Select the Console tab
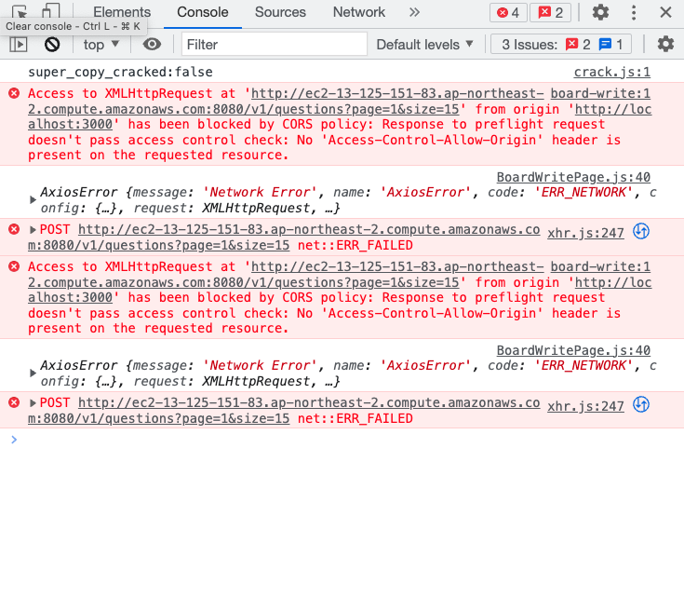Image resolution: width=684 pixels, height=611 pixels. click(x=203, y=12)
